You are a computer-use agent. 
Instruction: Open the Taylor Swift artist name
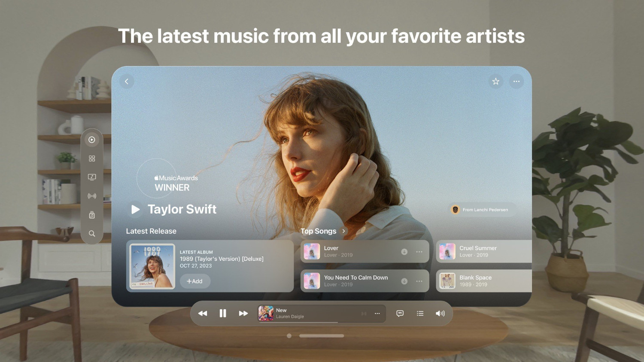coord(182,209)
